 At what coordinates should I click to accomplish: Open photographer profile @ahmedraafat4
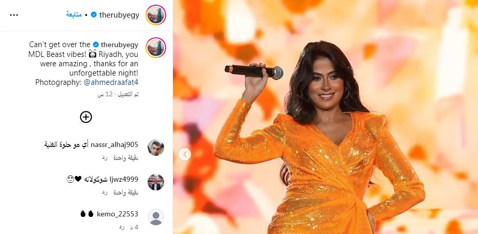111,82
